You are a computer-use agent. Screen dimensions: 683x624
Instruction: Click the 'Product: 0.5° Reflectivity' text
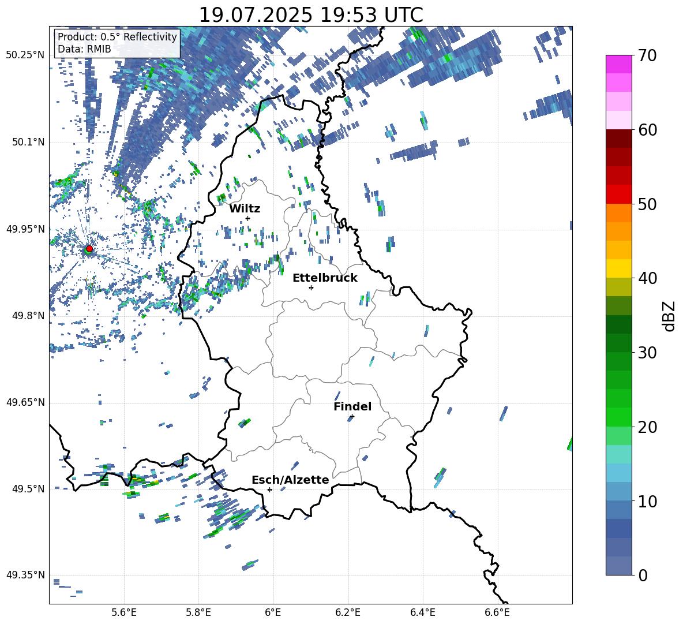click(117, 36)
